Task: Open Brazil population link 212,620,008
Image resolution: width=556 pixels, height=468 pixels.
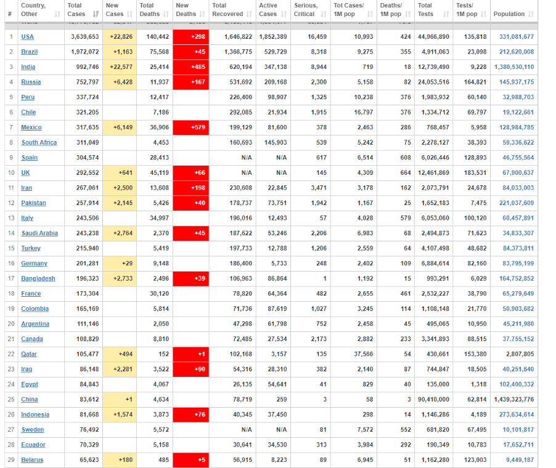Action: (x=517, y=52)
